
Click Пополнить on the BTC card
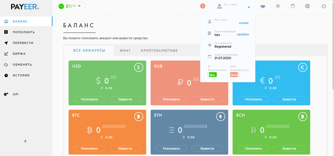[x=90, y=148]
